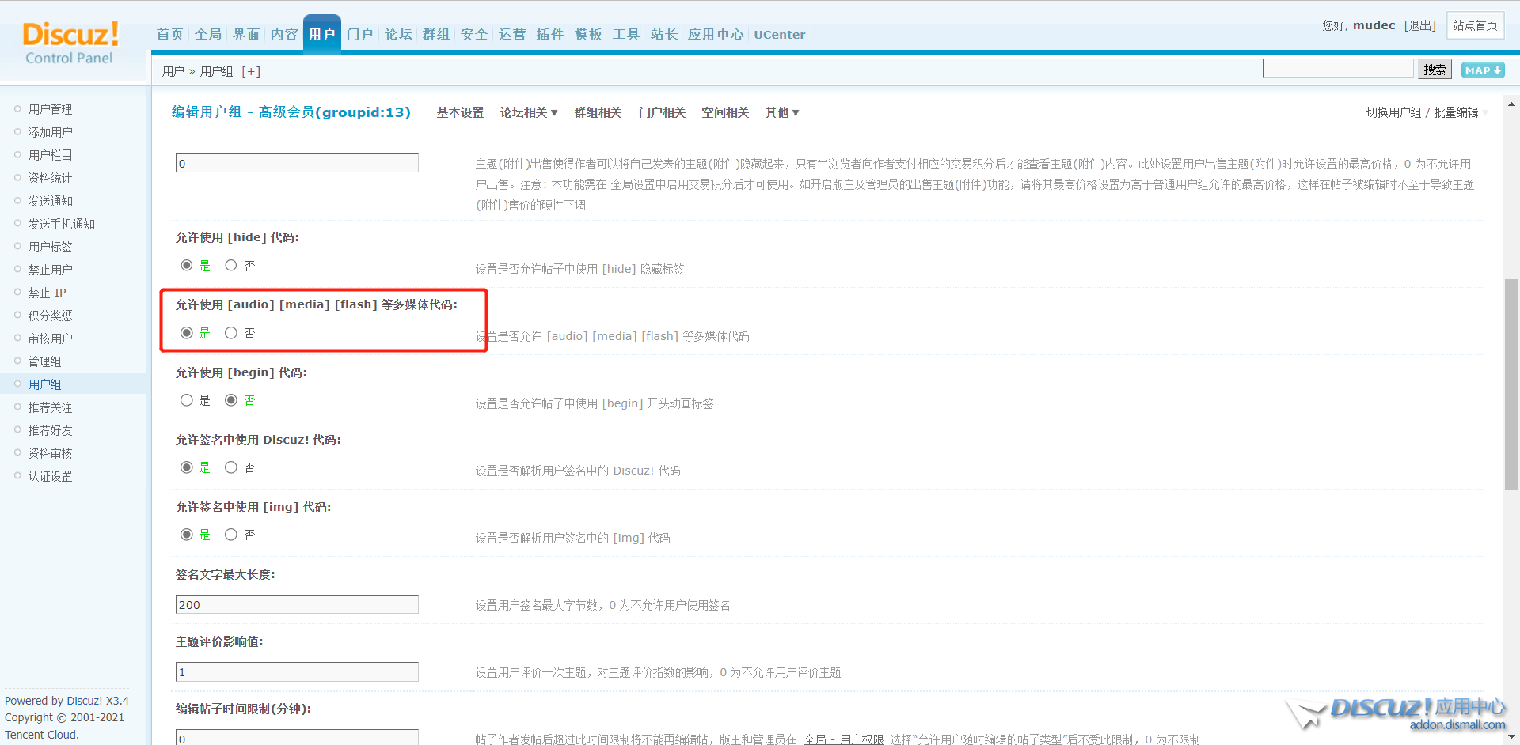Expand the 论坛相关 dropdown

click(528, 112)
